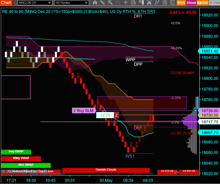This screenshot has width=220, height=184.
Task: Select the pink outlined rectangle drawing
Action: tap(16, 87)
